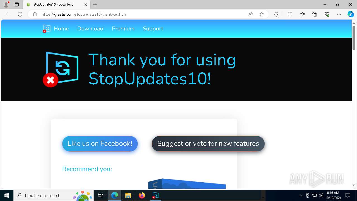357x201 pixels.
Task: Open the Support page
Action: [x=153, y=28]
